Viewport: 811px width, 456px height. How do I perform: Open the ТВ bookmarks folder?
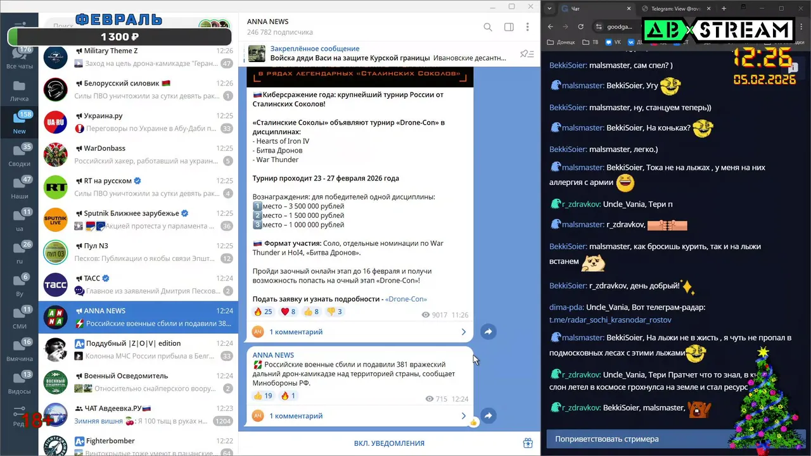[592, 42]
